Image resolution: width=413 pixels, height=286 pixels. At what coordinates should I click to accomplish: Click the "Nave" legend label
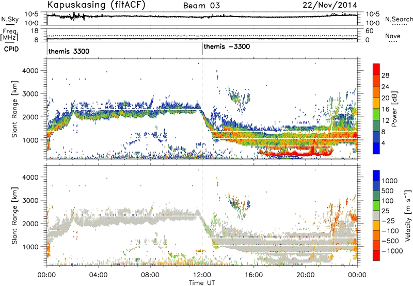tap(393, 36)
